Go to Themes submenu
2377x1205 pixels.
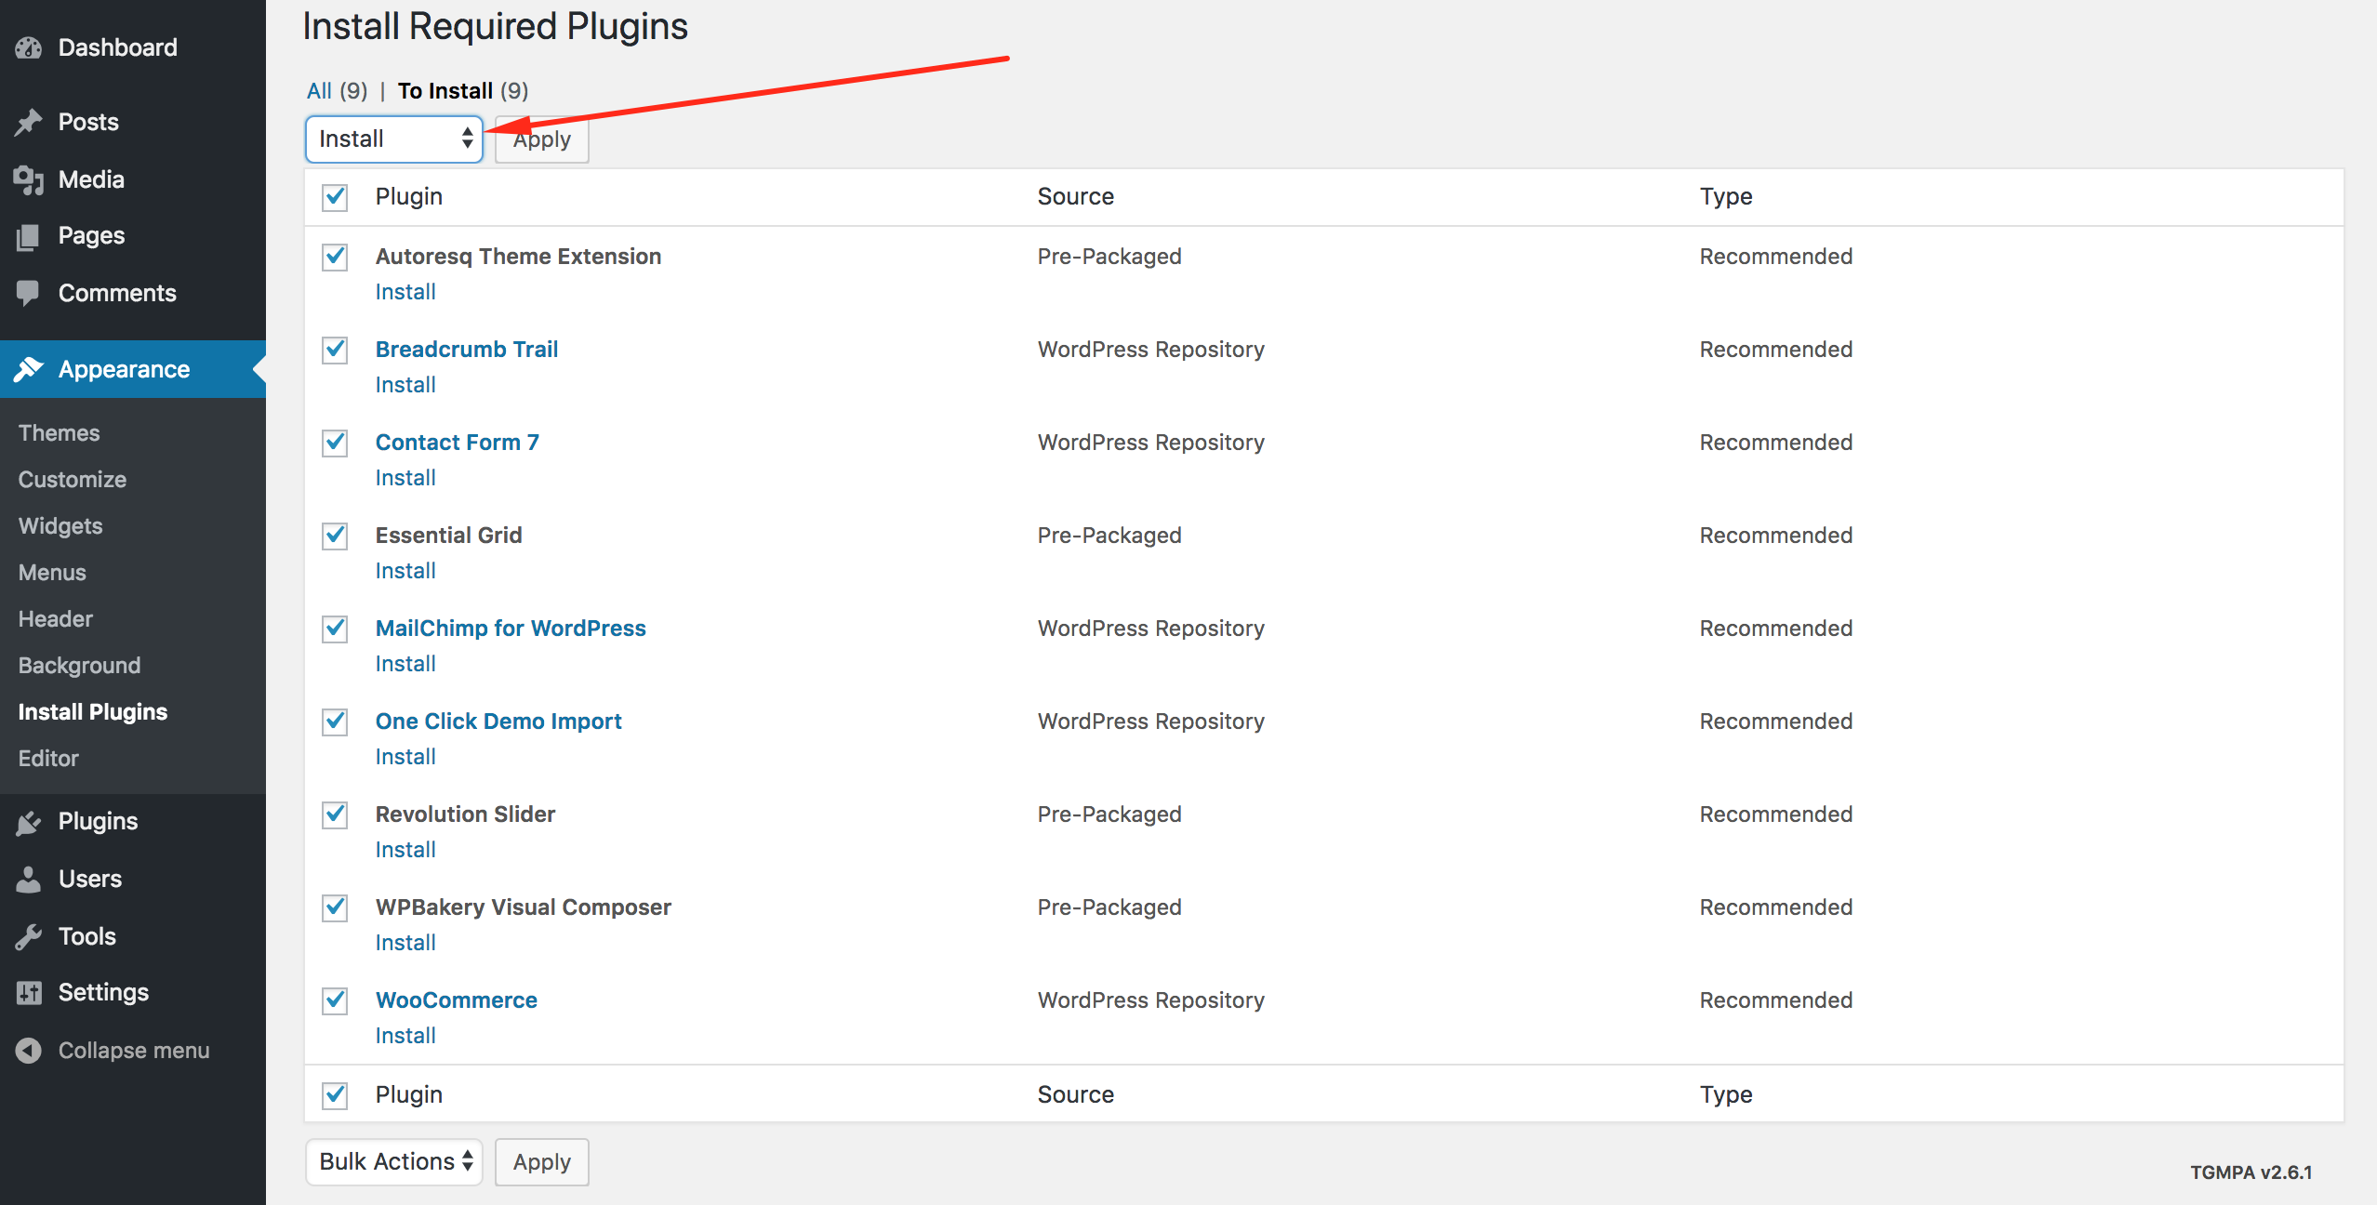(x=59, y=433)
